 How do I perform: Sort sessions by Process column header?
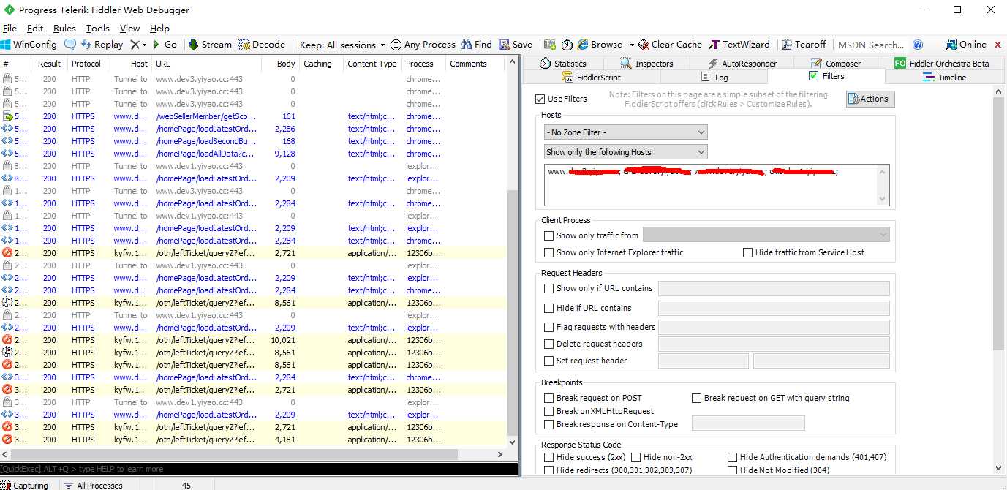tap(423, 64)
